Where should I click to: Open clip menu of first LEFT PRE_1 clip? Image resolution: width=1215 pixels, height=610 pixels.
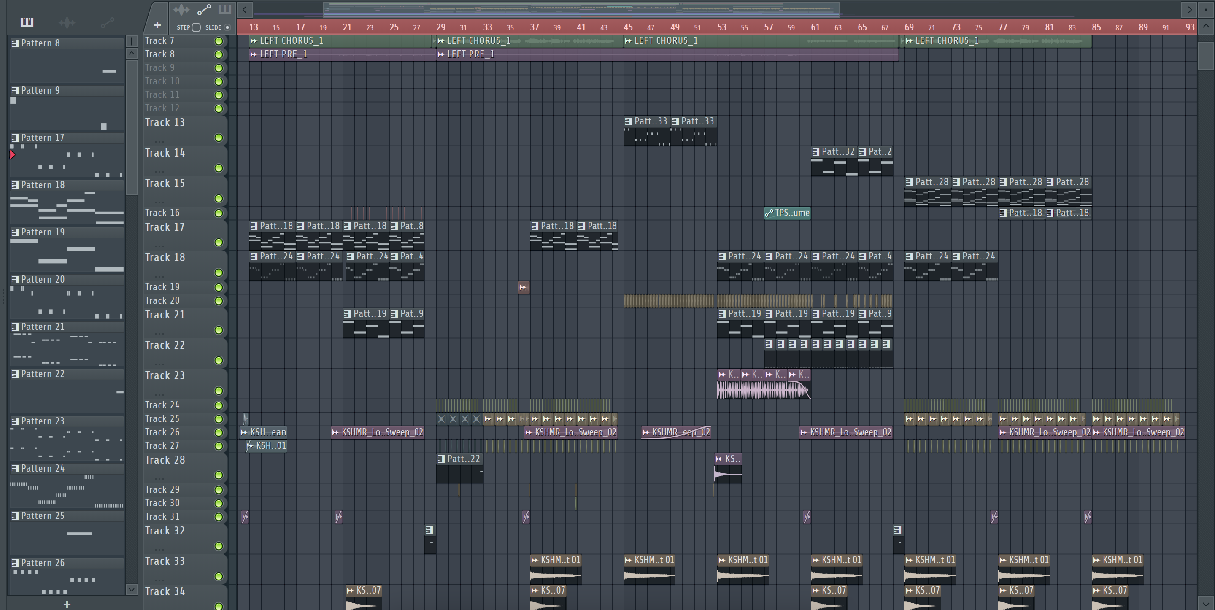pos(254,54)
